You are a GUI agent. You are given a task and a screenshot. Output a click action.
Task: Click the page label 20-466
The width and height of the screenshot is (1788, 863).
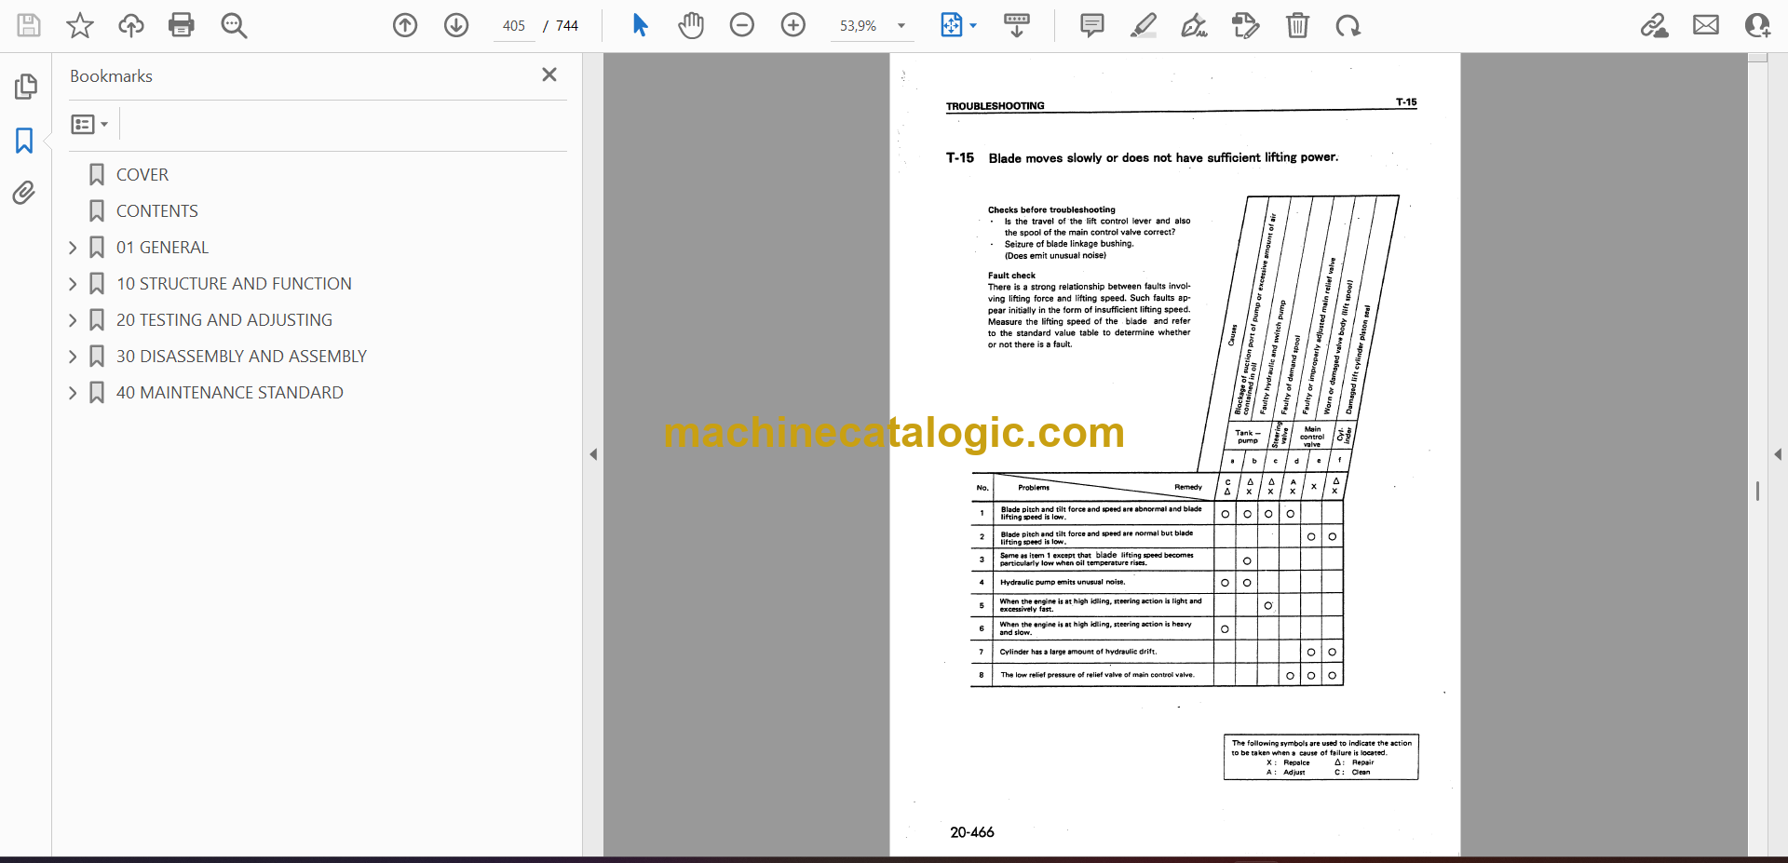972,832
